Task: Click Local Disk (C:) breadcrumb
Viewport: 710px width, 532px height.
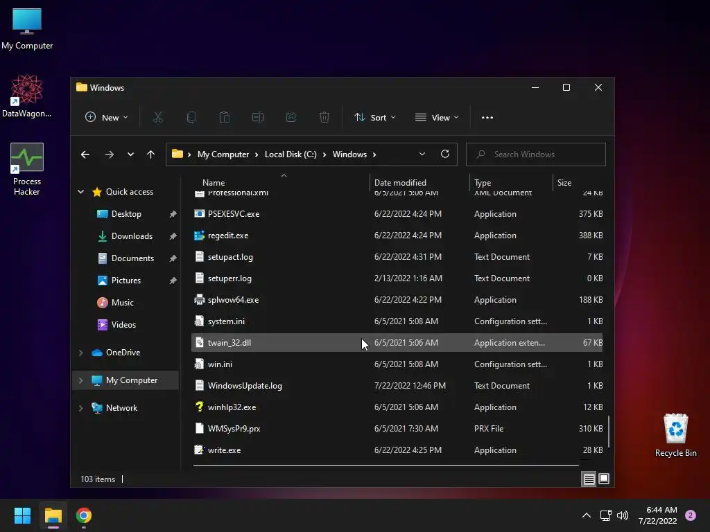Action: [x=291, y=154]
